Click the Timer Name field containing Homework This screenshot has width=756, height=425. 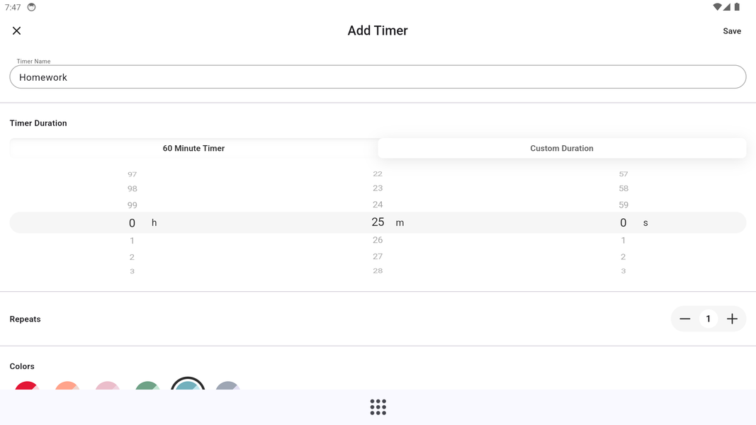[x=378, y=77]
